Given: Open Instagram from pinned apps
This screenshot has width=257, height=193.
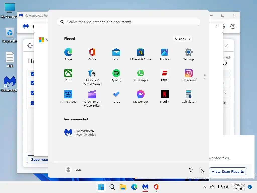Looking at the screenshot, I should click(x=189, y=76).
